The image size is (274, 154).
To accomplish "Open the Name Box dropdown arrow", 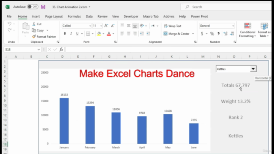I will point(39,50).
